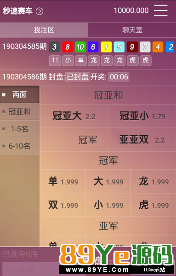Select the 1-5名 sidebar category

pos(19,129)
